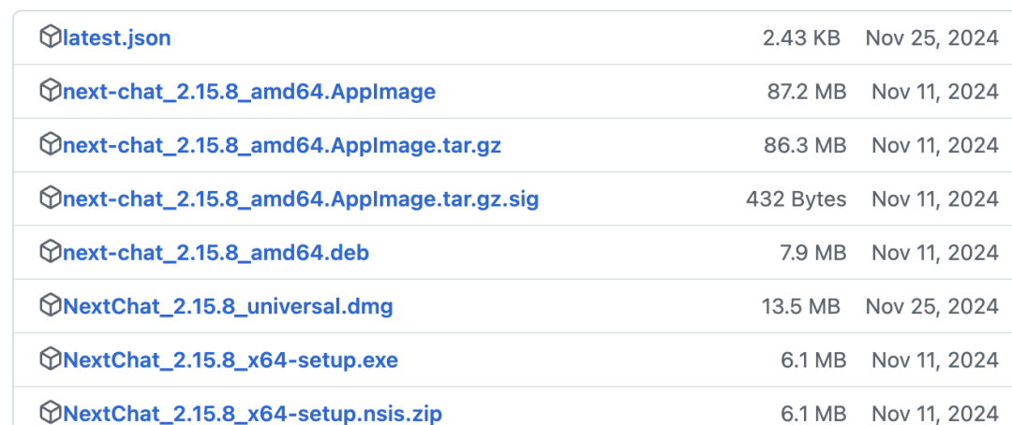Download the next-chat_2.15.8_amd64.deb package
Image resolution: width=1012 pixels, height=425 pixels.
pos(216,253)
